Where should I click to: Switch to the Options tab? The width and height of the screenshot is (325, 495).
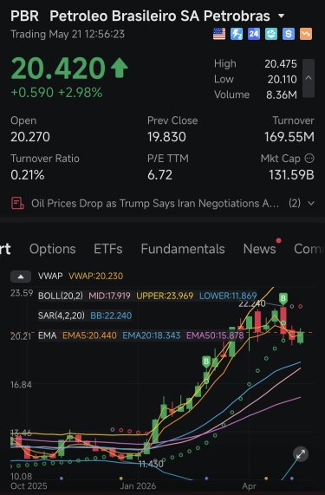click(x=52, y=249)
